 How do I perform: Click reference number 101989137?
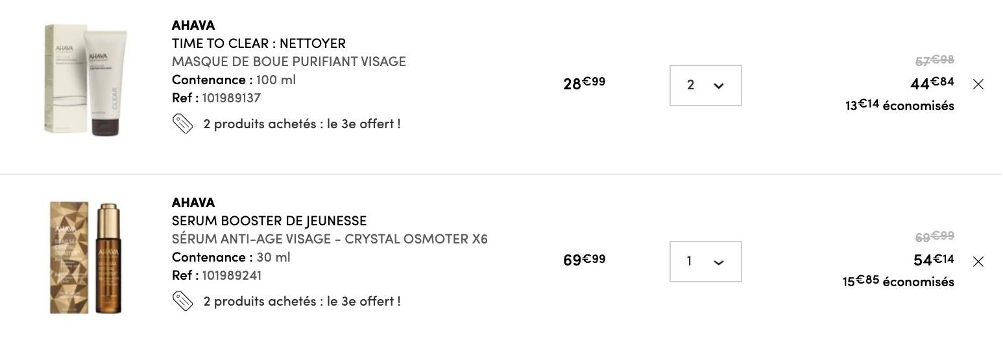232,98
